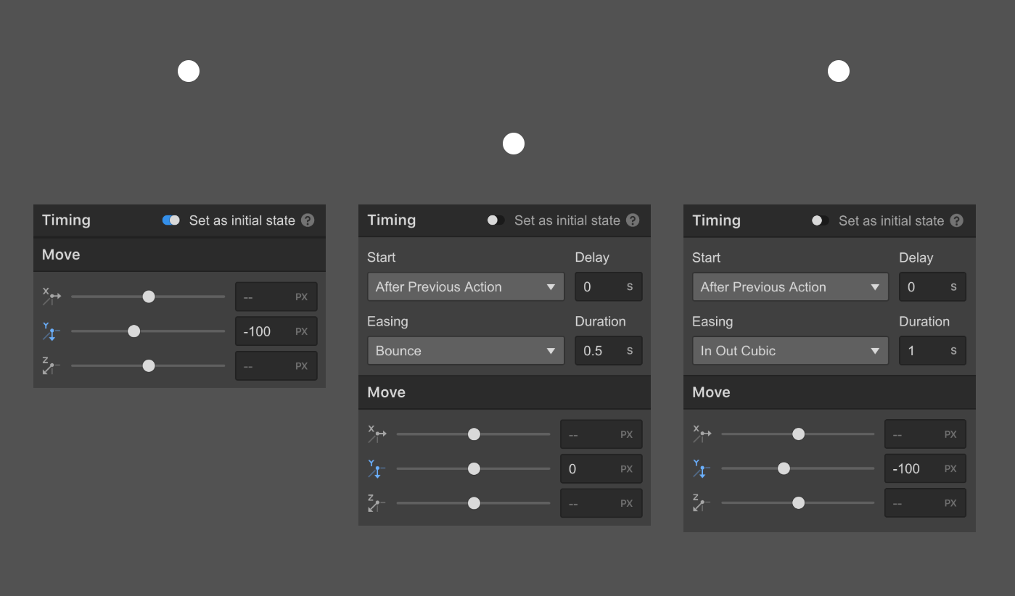Click Z-axis move icon in In Out Cubic panel

tap(702, 504)
